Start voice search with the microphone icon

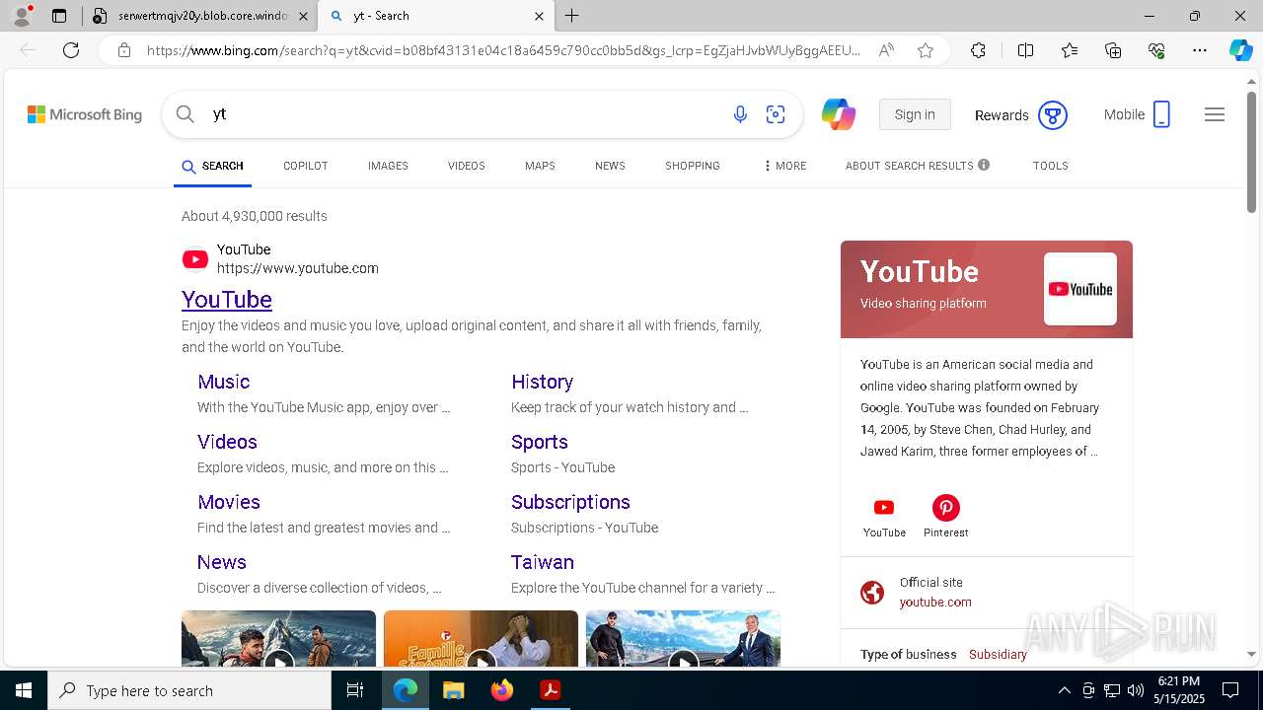pos(740,114)
